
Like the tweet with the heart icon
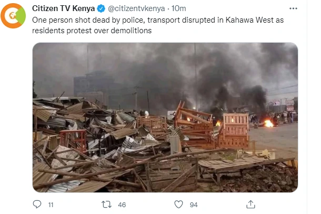(x=178, y=205)
